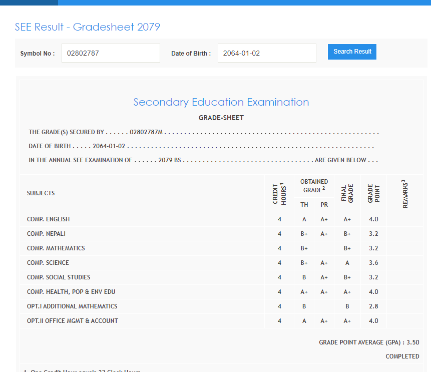Viewport: 431px width, 372px height.
Task: Click the FINAL GRADE column header
Action: point(347,193)
